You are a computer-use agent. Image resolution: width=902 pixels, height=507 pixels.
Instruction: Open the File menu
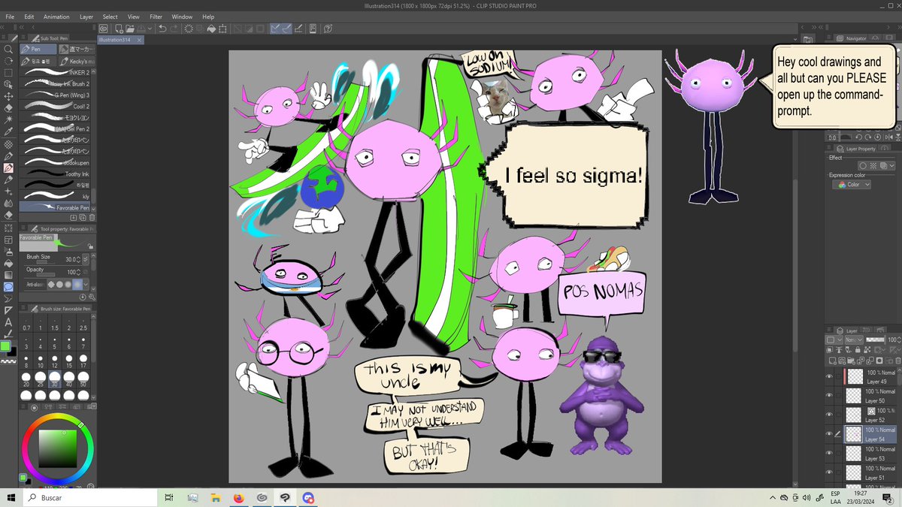coord(11,17)
